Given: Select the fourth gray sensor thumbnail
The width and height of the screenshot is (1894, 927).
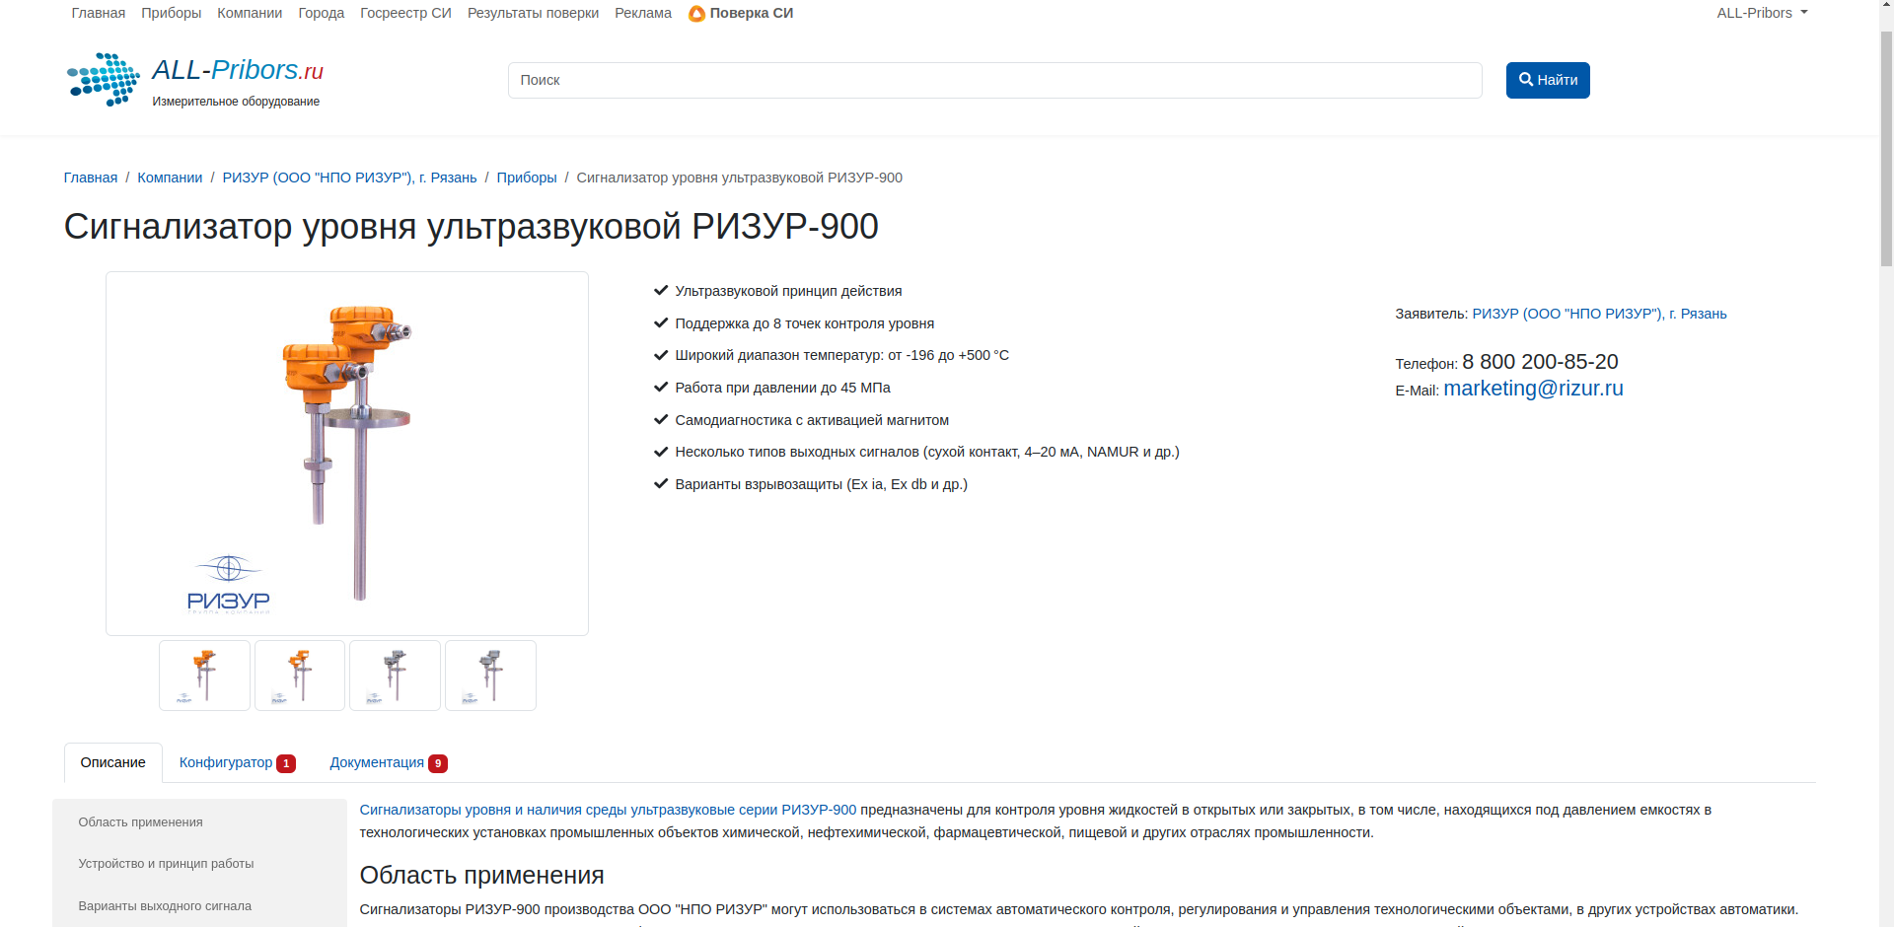Looking at the screenshot, I should (490, 676).
